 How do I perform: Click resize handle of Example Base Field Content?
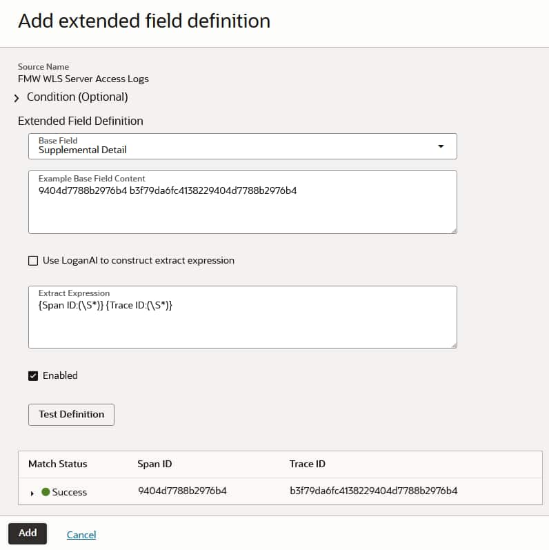click(x=452, y=229)
